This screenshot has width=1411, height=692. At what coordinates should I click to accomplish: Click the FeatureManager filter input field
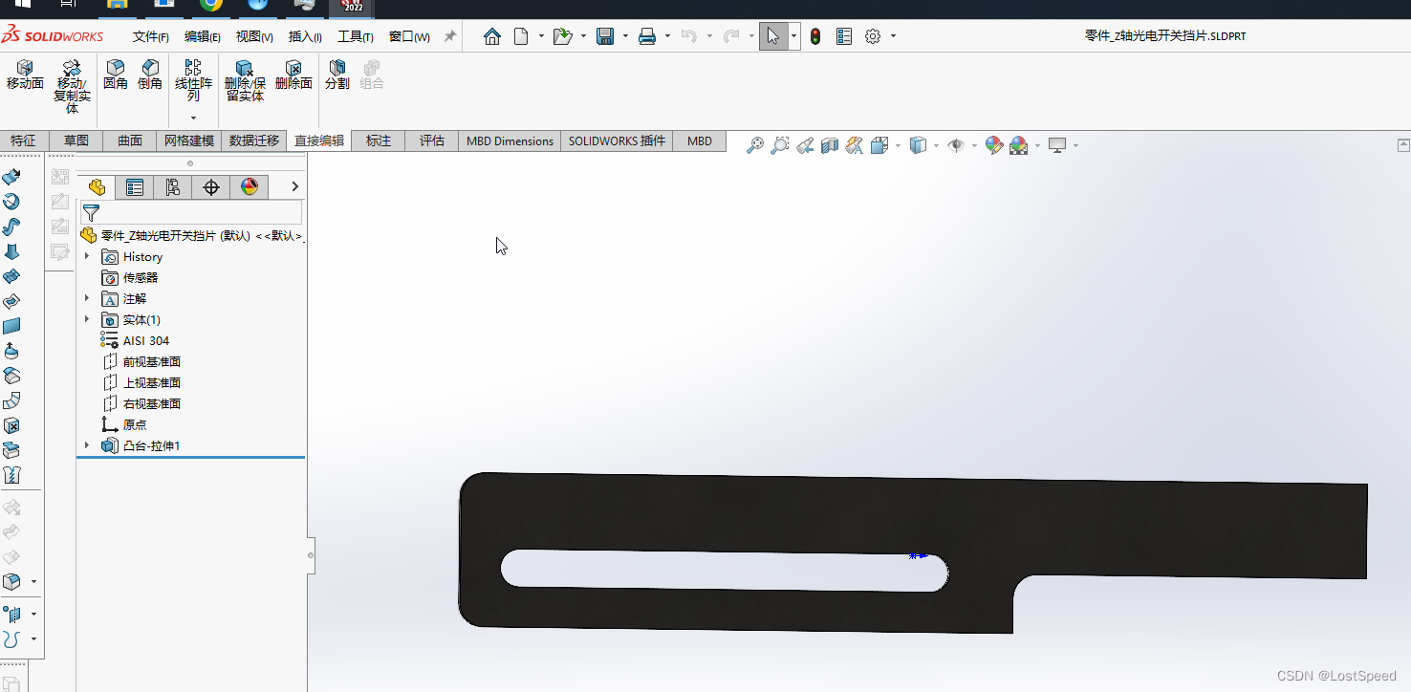pos(191,212)
